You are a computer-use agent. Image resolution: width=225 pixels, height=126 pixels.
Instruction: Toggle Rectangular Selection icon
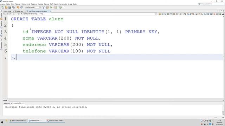click(x=196, y=14)
